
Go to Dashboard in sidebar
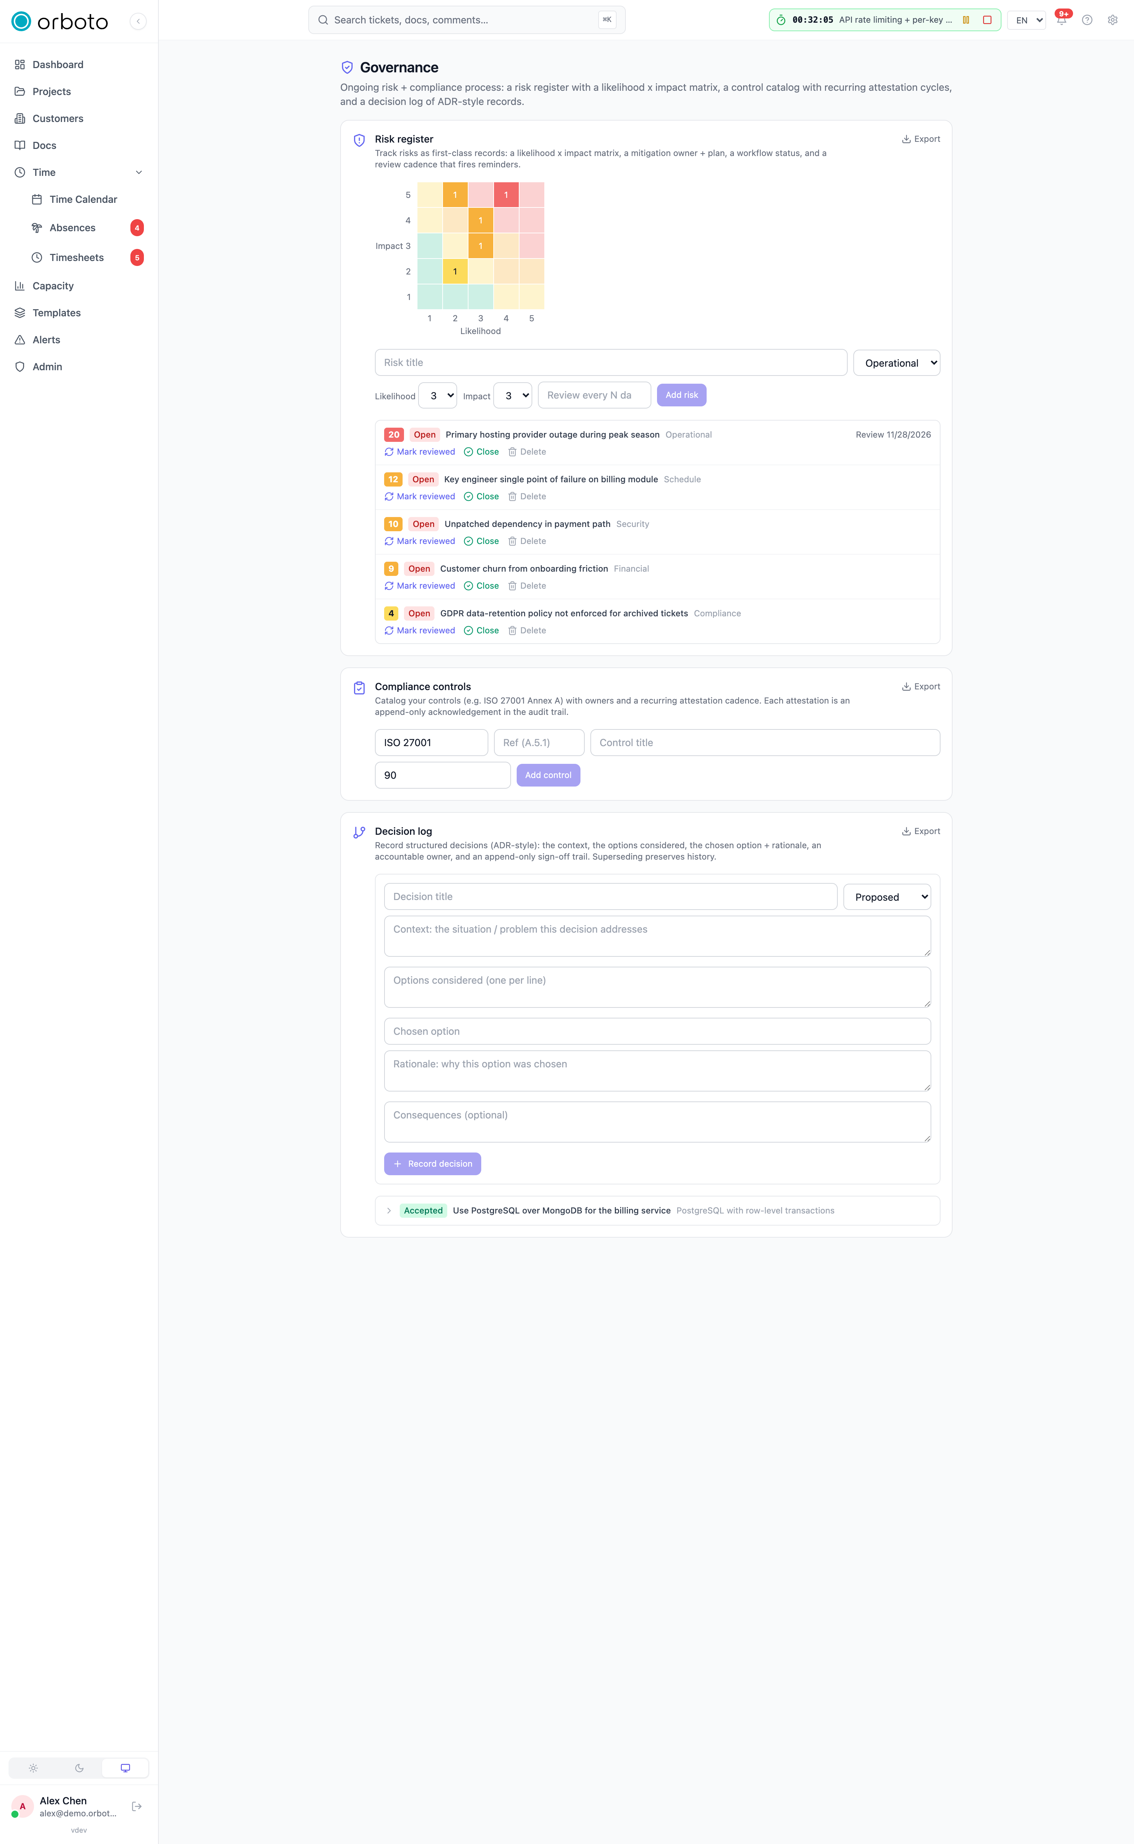click(x=79, y=65)
